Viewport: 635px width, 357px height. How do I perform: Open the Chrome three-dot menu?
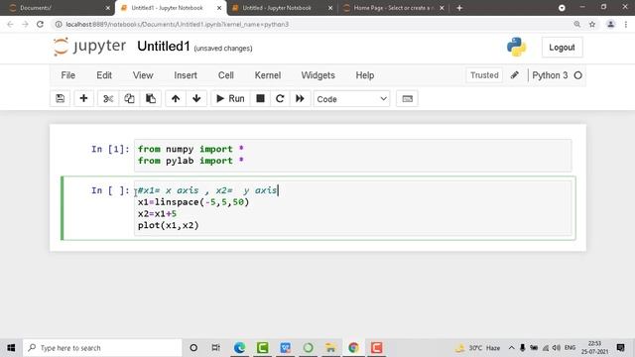[x=626, y=24]
